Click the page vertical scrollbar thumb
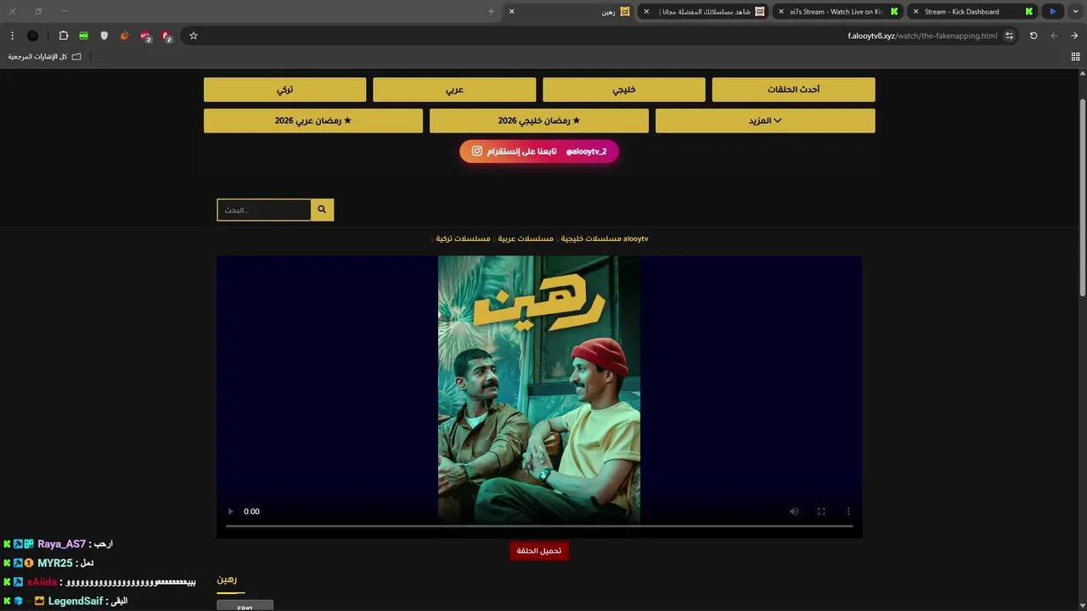This screenshot has width=1087, height=611. [1083, 197]
